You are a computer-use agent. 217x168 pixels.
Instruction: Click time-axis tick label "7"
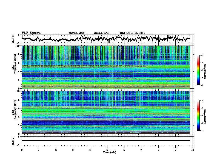tap(141, 150)
